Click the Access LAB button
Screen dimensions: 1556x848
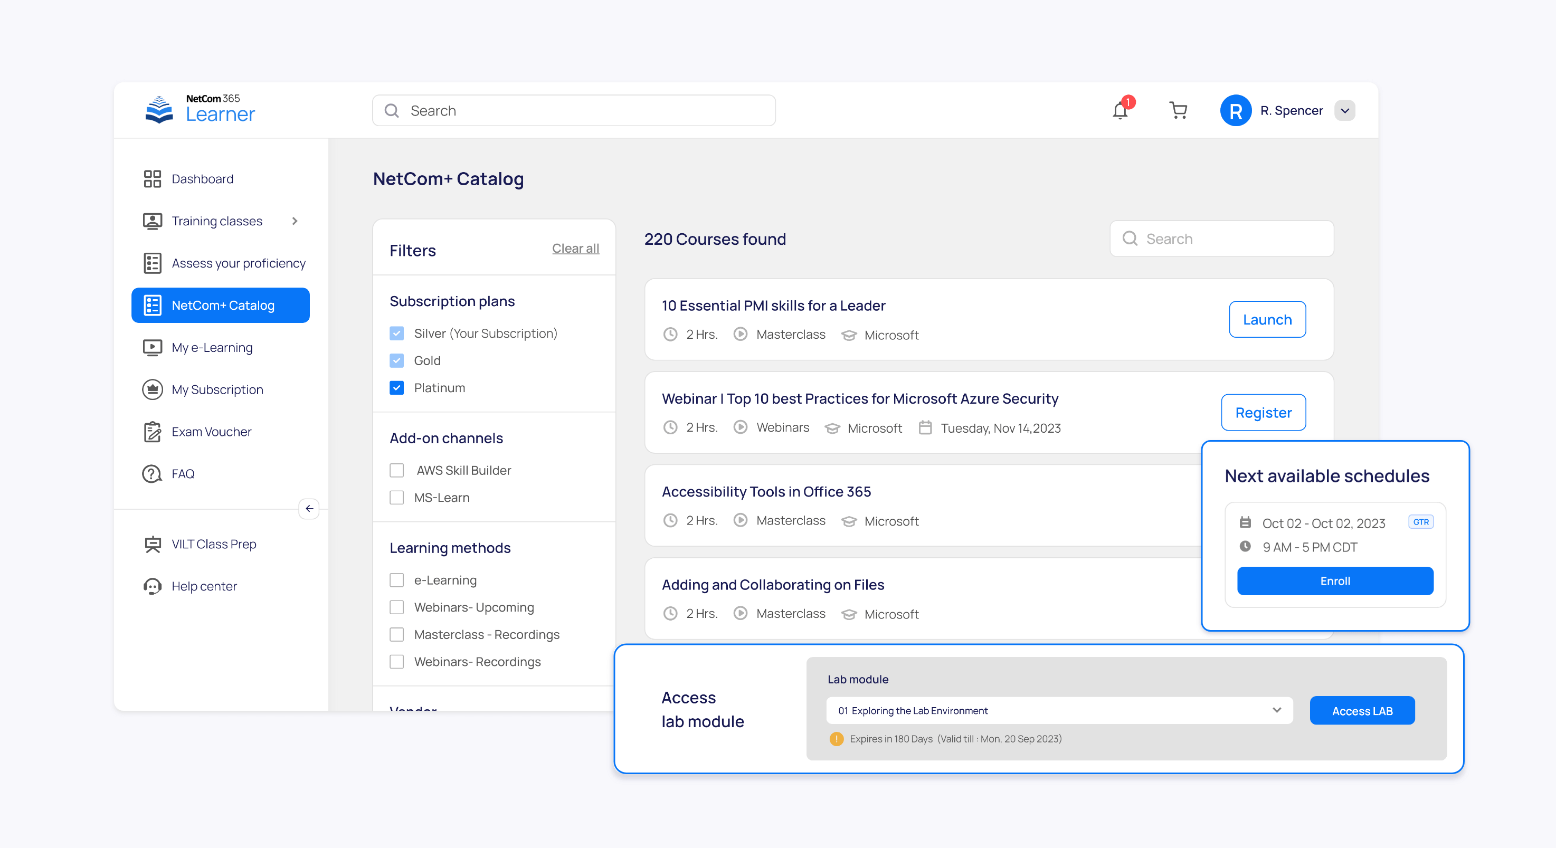pos(1362,711)
